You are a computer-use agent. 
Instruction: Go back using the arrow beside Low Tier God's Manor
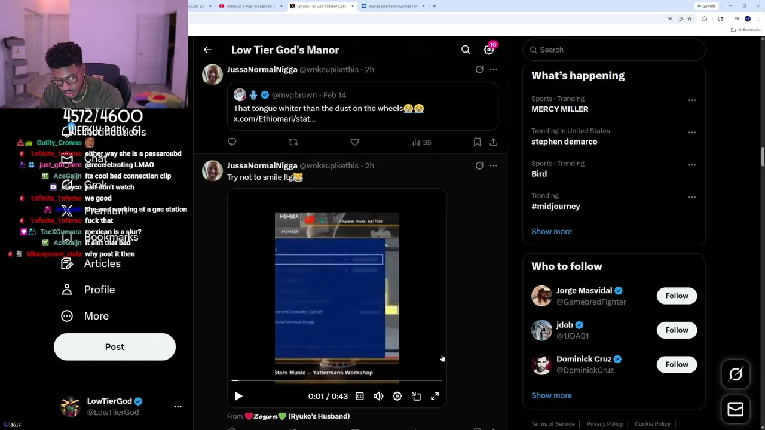point(207,50)
